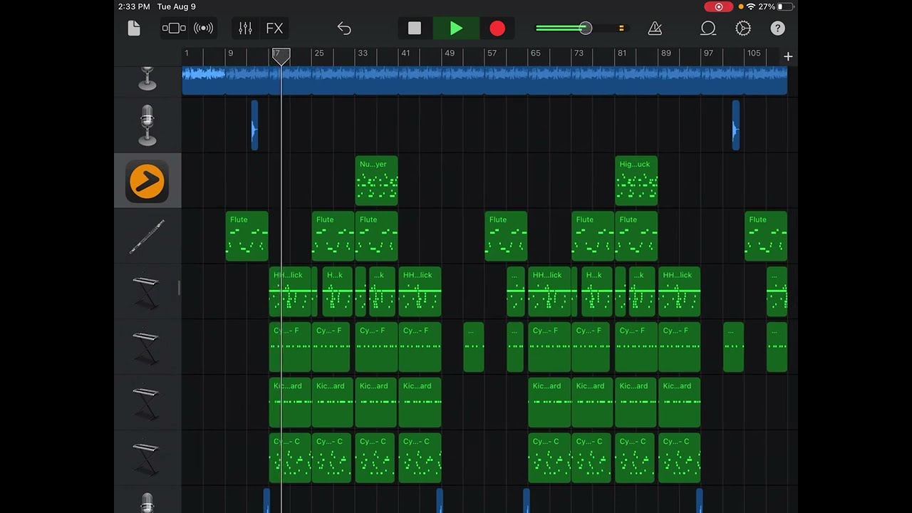Select the keyboard track with HH...lick regions

pyautogui.click(x=146, y=292)
